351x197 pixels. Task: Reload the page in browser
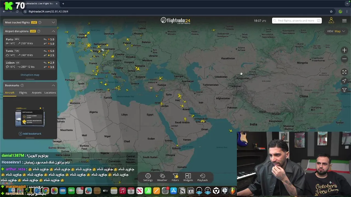coord(17,11)
